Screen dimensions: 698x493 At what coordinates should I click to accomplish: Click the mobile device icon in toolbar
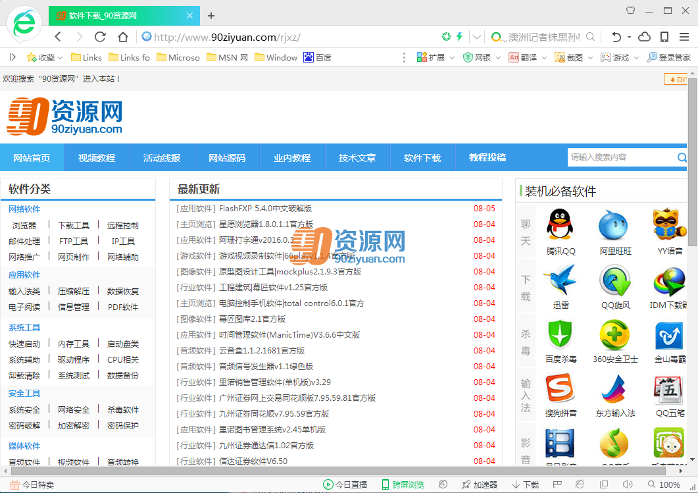click(x=664, y=36)
